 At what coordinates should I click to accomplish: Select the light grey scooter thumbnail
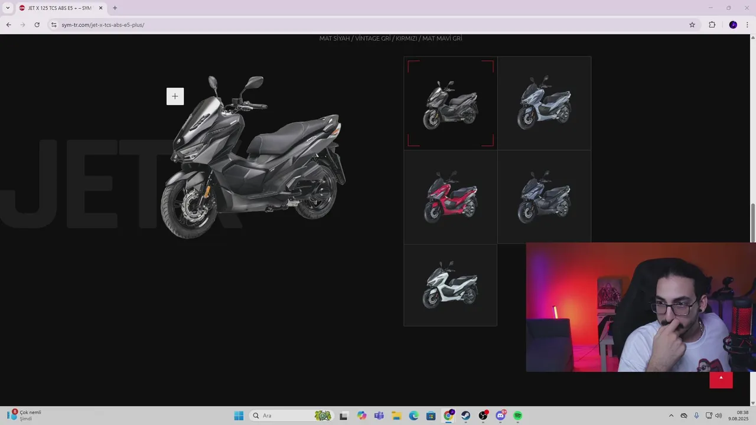[545, 103]
